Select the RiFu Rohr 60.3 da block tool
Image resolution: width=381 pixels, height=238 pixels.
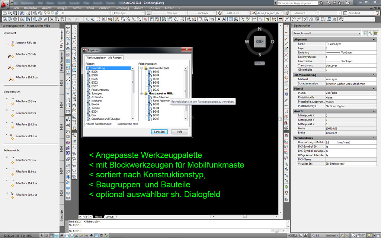click(x=26, y=54)
